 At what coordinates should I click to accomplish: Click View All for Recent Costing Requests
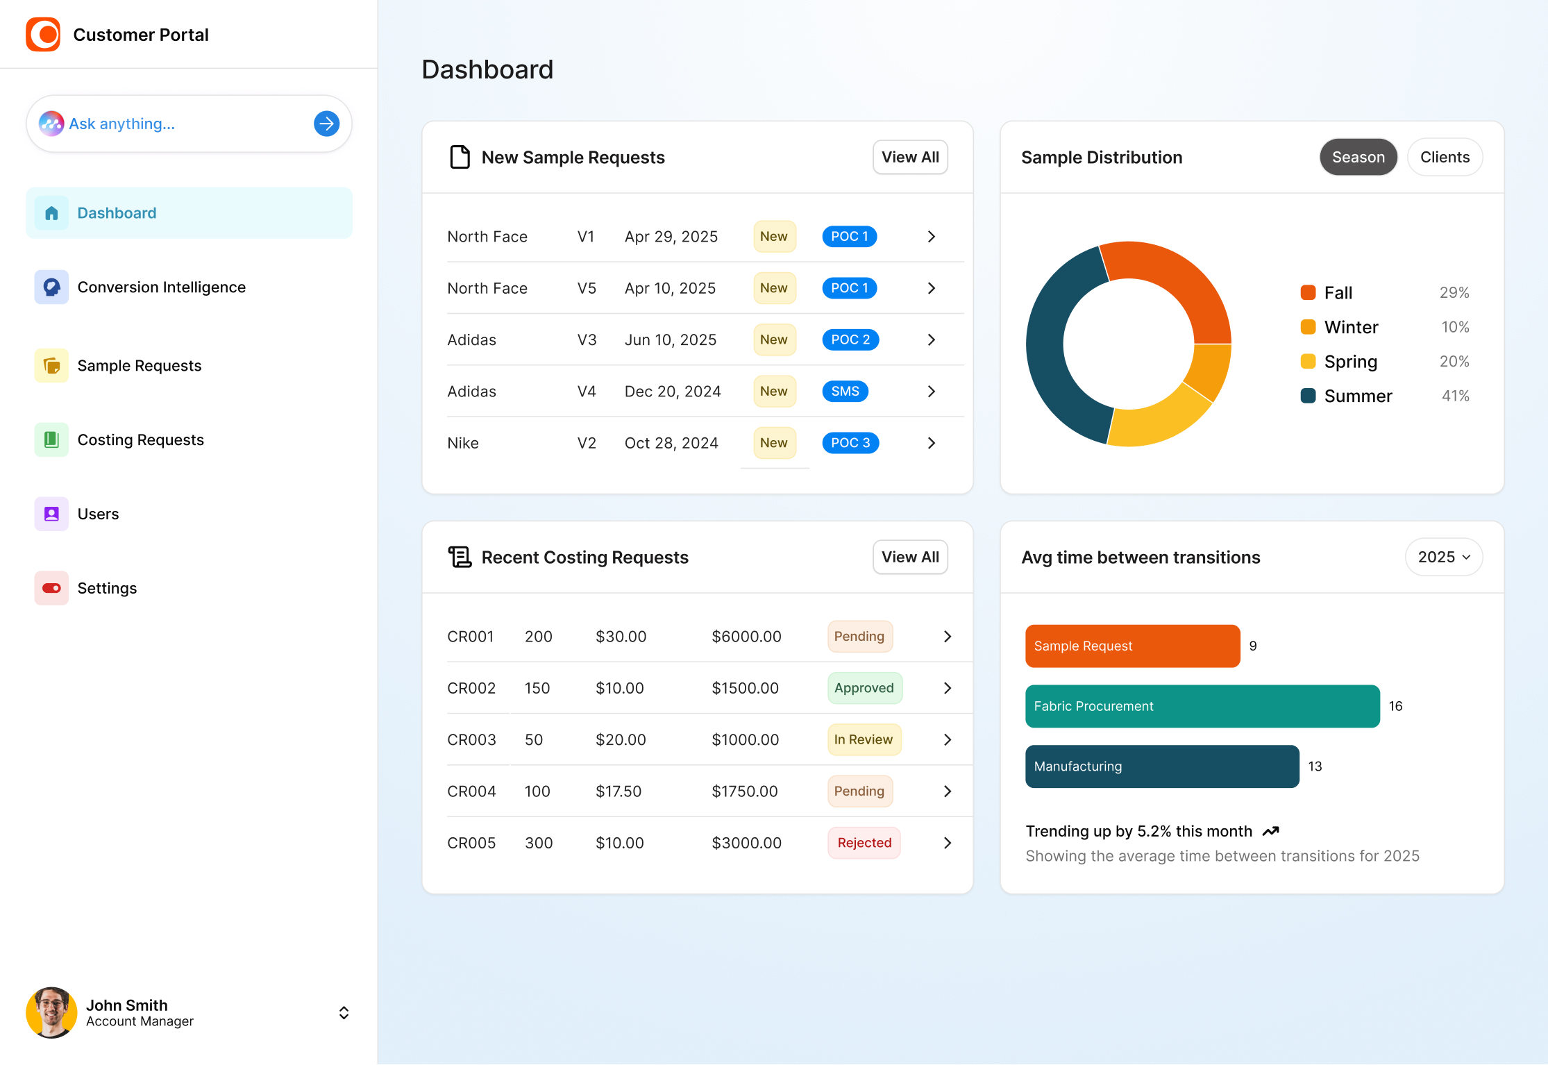point(909,557)
